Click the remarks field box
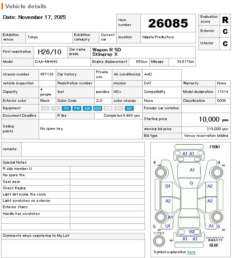Image resolution: width=233 pixels, height=258 pixels. point(83,149)
